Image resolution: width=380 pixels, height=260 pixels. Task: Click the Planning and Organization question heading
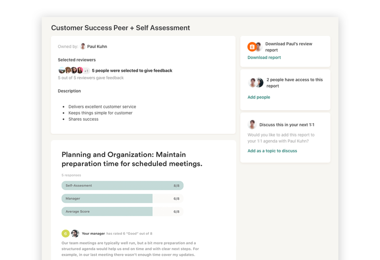132,159
